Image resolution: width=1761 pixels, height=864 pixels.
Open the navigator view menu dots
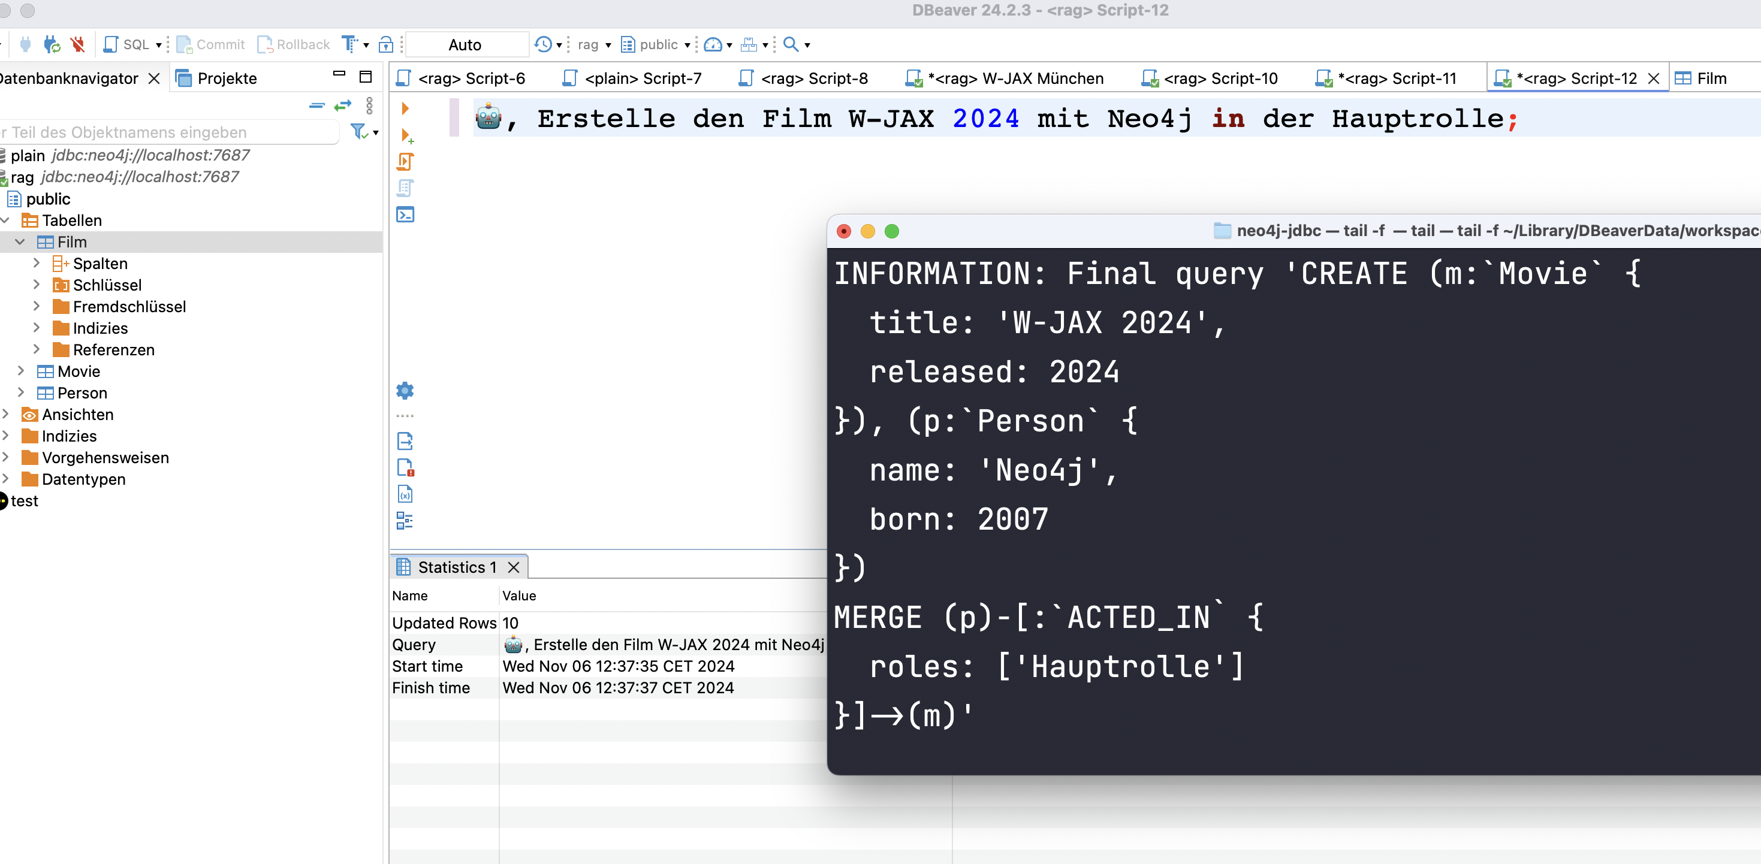click(369, 105)
